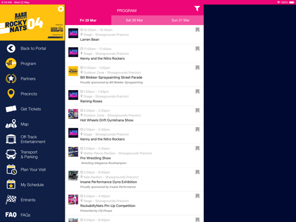Tap the Back to Portal arrow icon
296x222 pixels.
coord(11,48)
